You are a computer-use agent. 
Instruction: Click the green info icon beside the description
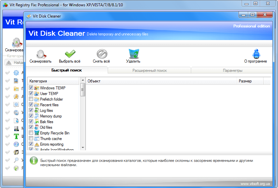[x=34, y=161]
